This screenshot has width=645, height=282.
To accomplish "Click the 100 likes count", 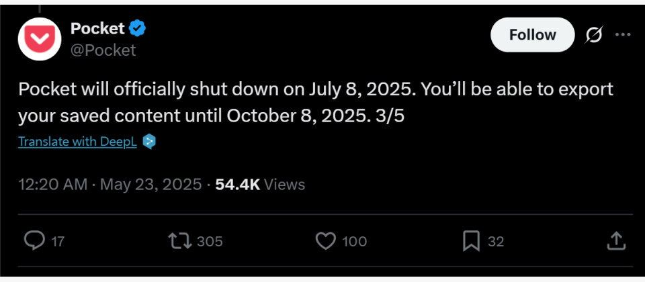I will (x=355, y=242).
